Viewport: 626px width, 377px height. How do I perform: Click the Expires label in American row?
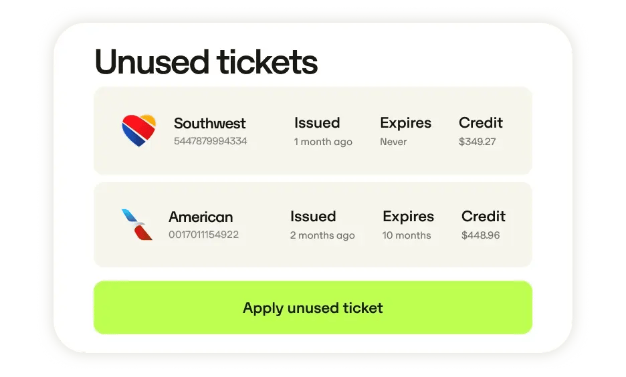coord(408,217)
